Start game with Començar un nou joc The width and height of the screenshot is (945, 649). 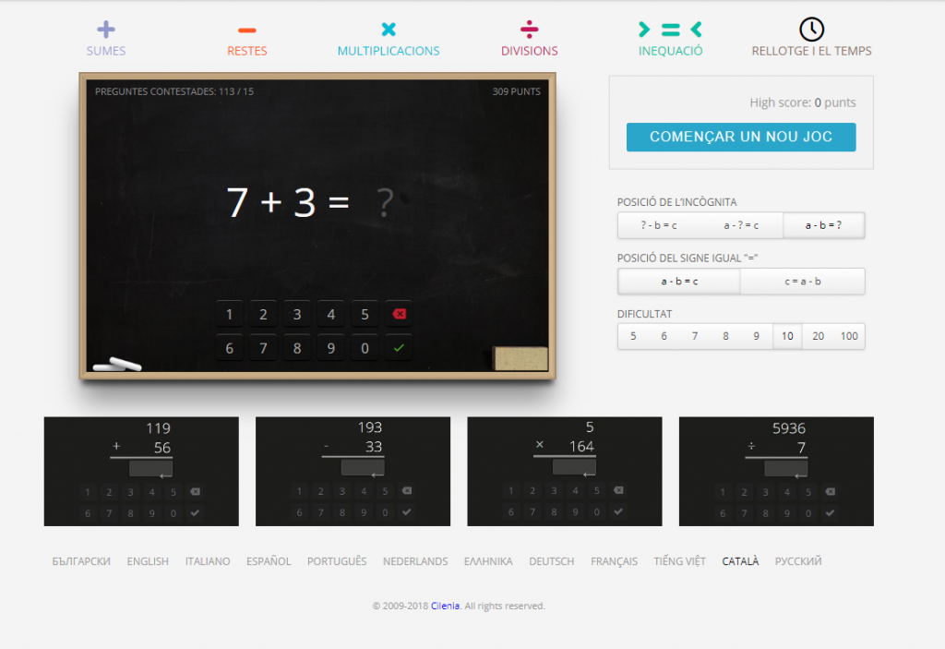pos(740,137)
